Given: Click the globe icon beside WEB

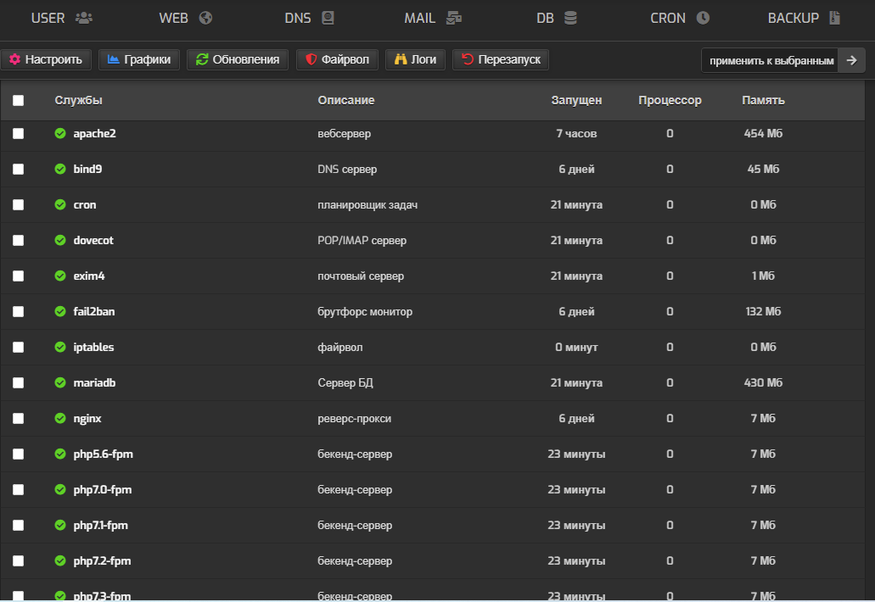Looking at the screenshot, I should click(x=205, y=18).
